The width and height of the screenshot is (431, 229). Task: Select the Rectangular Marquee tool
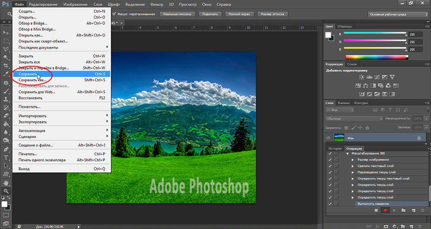point(6,41)
